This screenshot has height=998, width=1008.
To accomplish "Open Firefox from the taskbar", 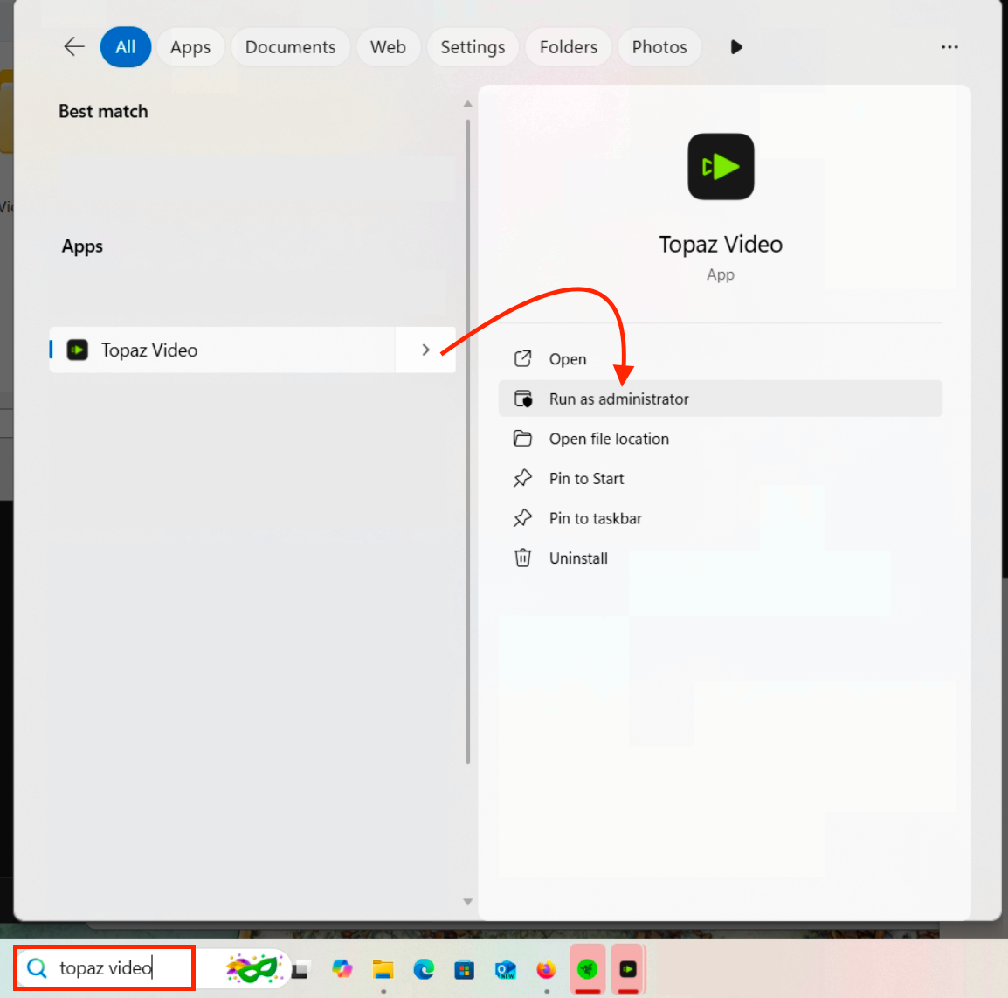I will click(x=546, y=969).
